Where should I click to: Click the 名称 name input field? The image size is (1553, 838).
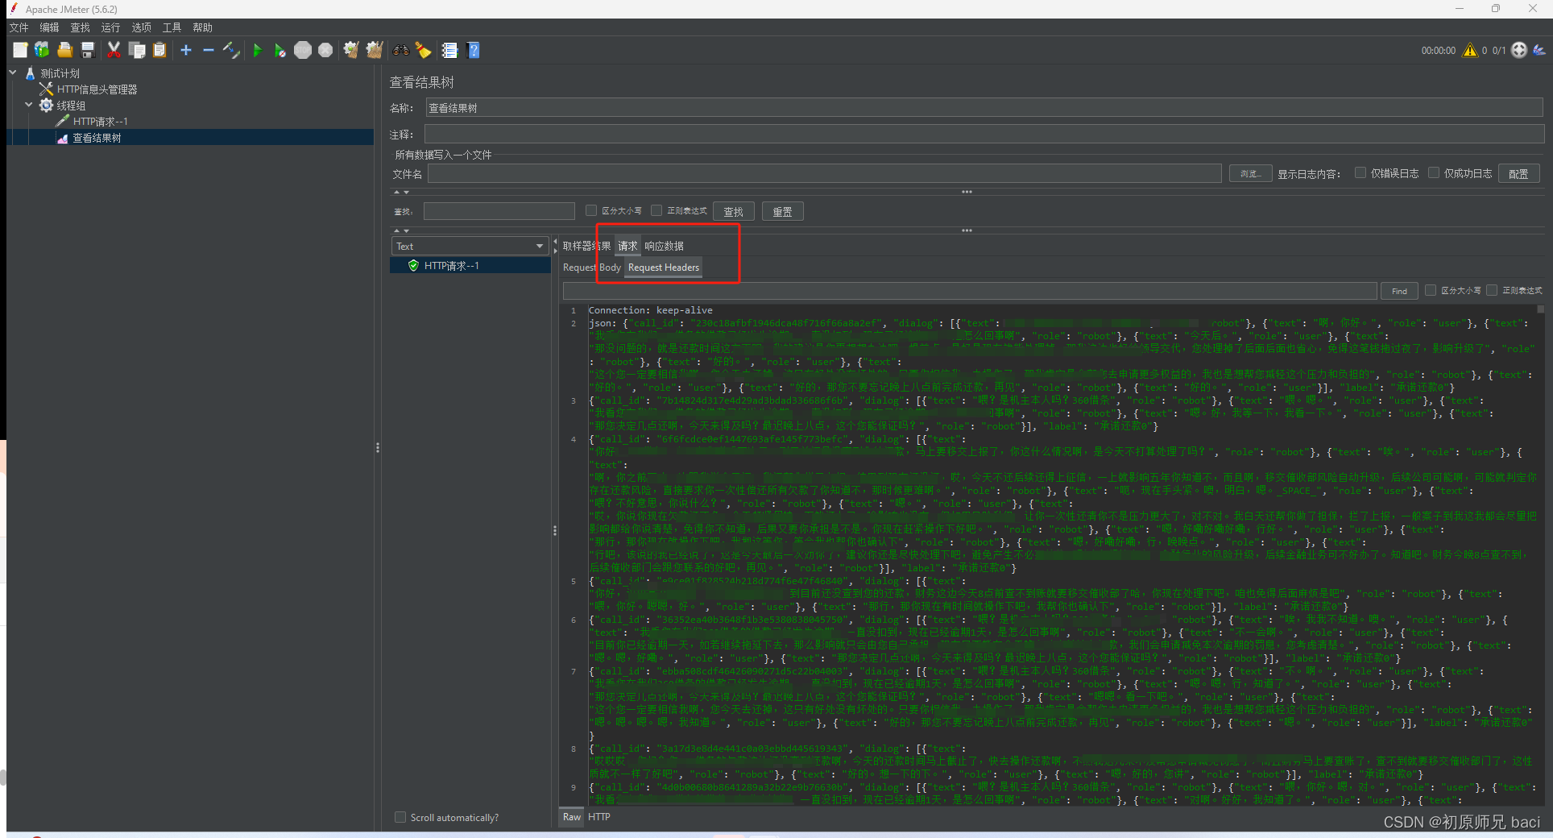[x=984, y=108]
